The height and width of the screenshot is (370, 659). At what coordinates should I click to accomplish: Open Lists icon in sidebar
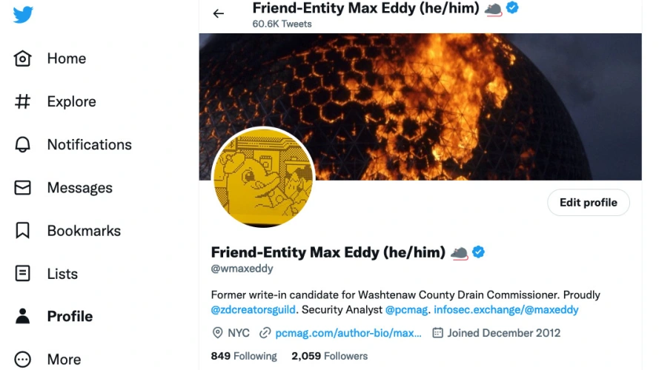click(23, 274)
